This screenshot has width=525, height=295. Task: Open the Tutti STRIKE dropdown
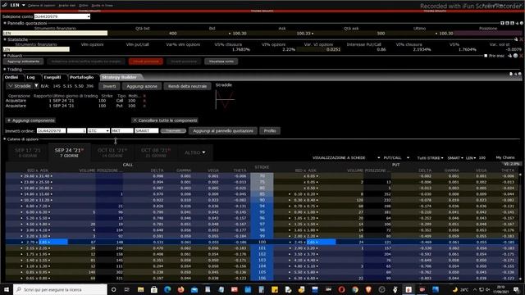pos(430,158)
